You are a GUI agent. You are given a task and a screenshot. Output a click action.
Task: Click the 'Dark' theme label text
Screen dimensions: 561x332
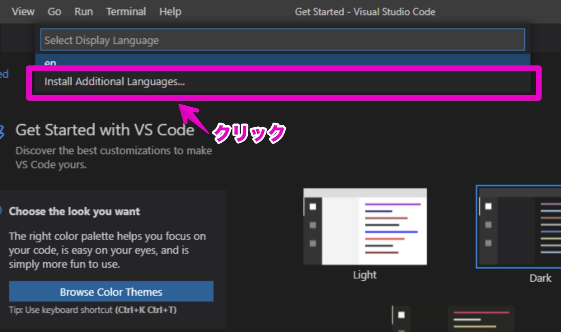pos(541,278)
